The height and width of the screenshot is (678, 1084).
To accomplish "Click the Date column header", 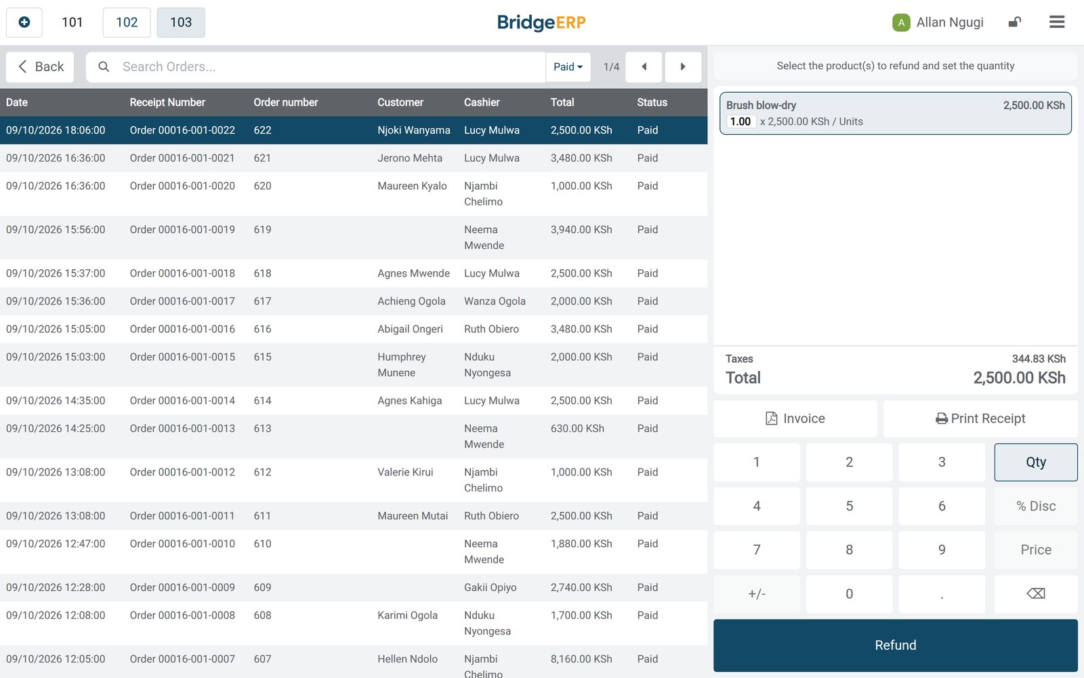I will [17, 102].
